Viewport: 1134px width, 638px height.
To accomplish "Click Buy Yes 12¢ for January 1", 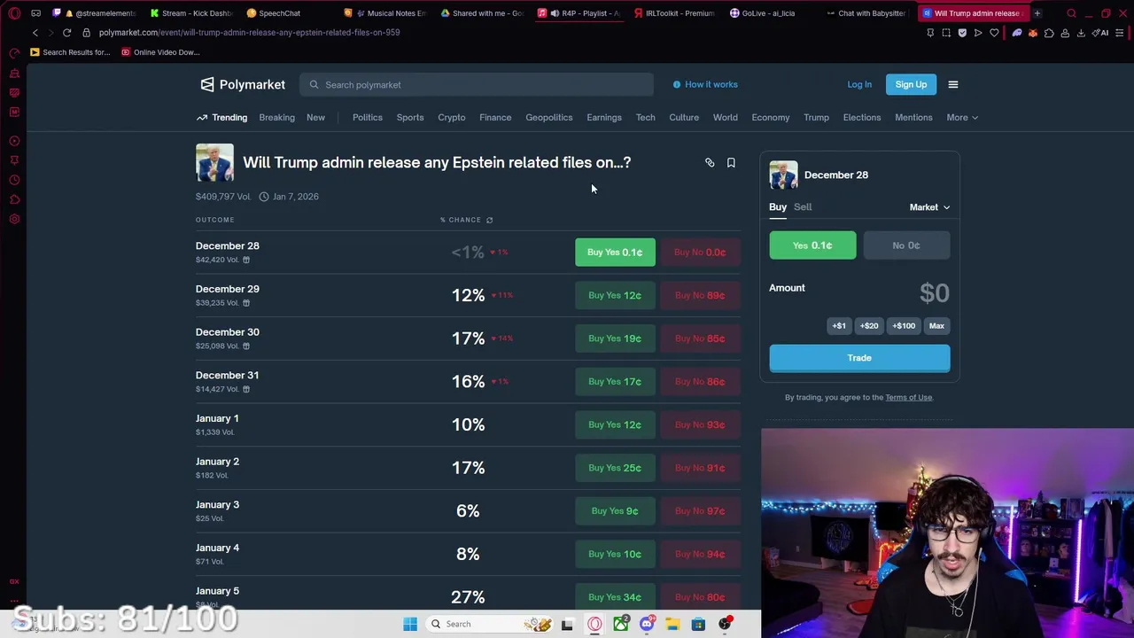I will point(615,424).
